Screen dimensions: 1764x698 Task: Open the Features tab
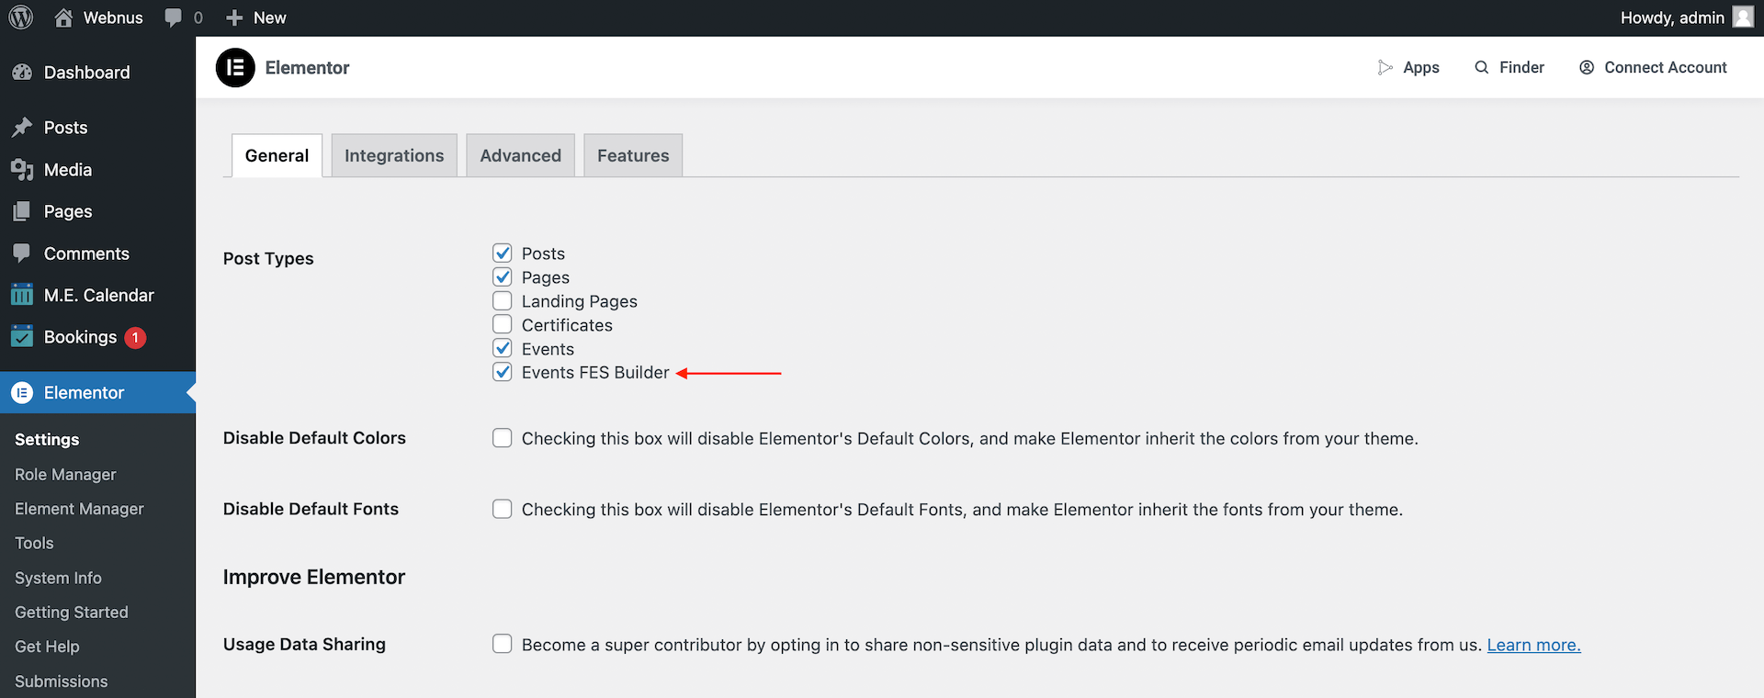point(633,156)
